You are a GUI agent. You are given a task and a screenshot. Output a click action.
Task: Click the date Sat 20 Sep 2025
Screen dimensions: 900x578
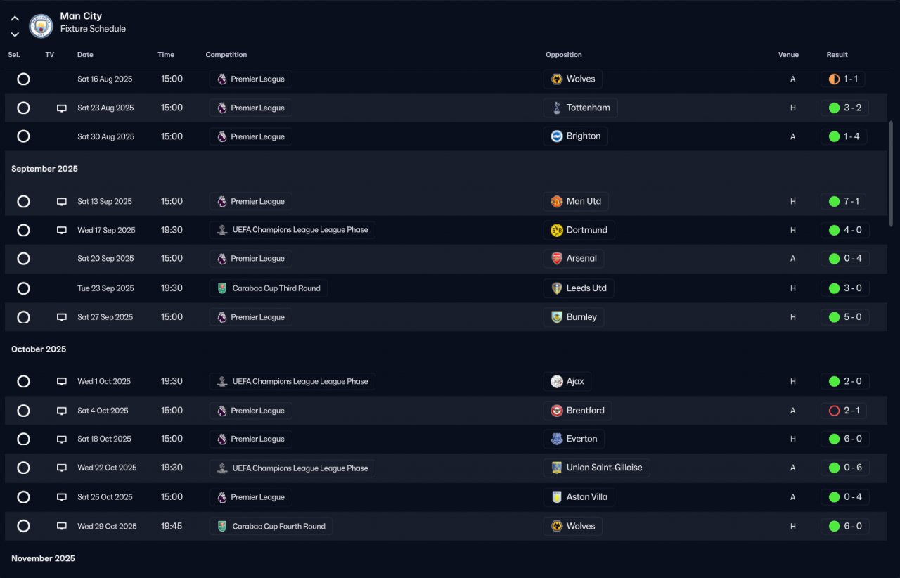pyautogui.click(x=105, y=259)
